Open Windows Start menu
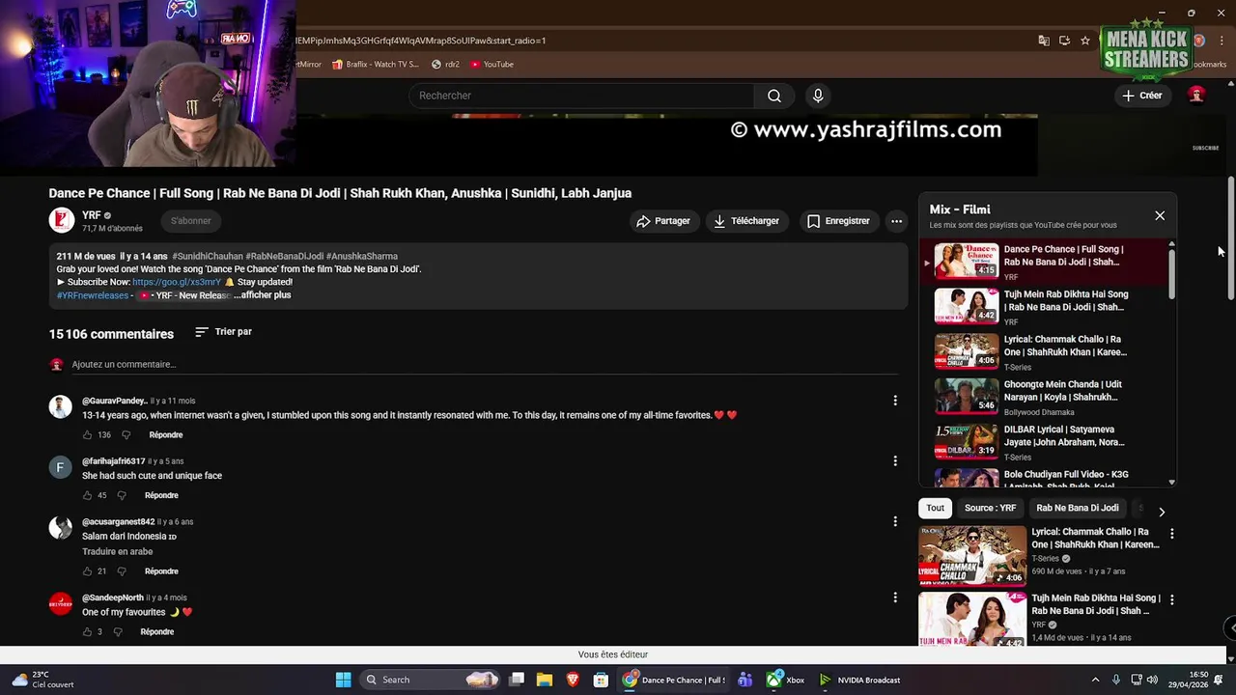1236x695 pixels. (343, 680)
